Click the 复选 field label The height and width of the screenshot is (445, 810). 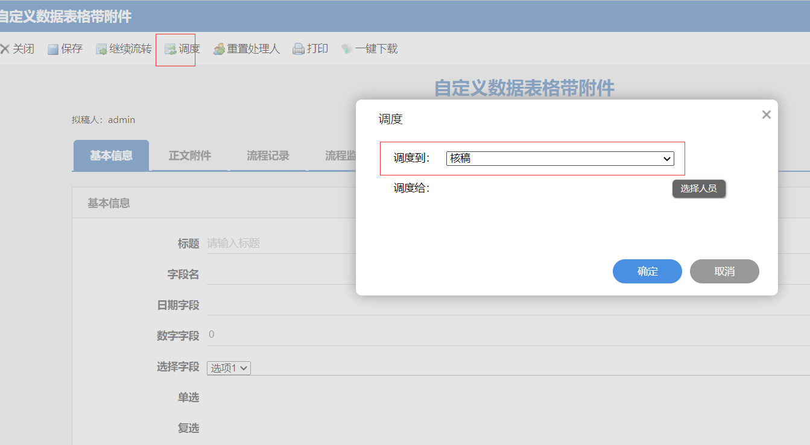(188, 428)
